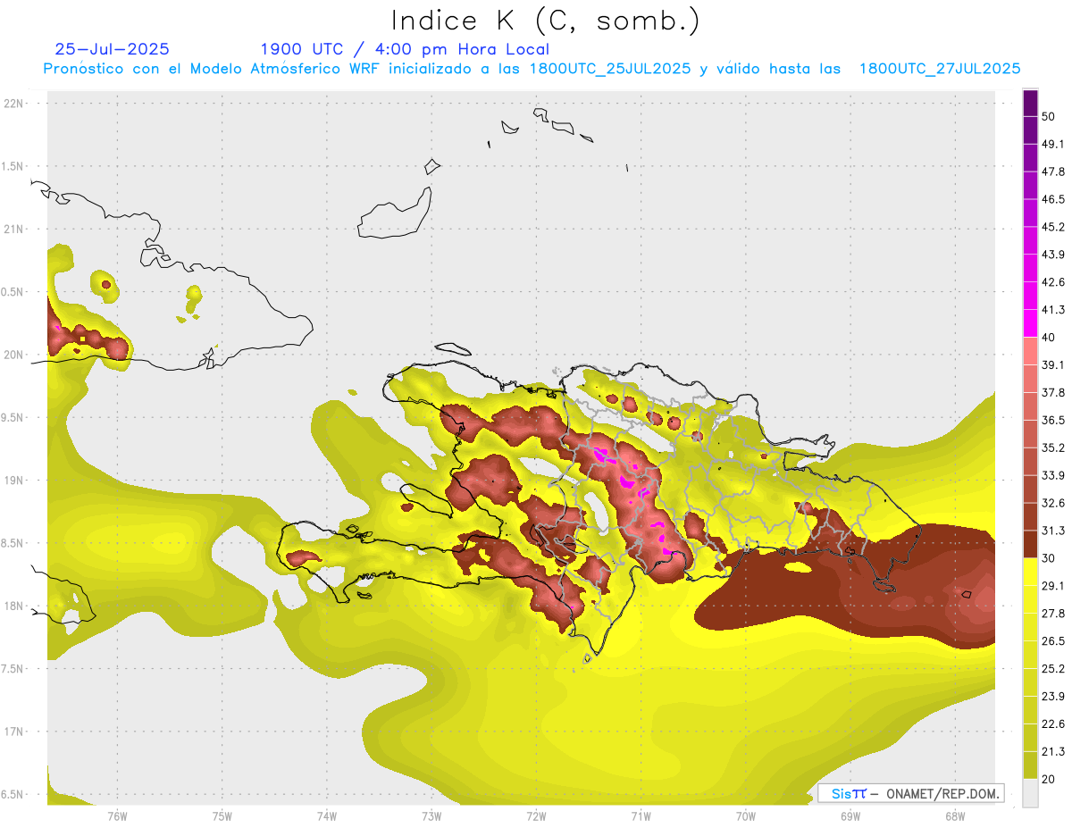Image resolution: width=1072 pixels, height=828 pixels.
Task: Click the "70W" longitude label
Action: pos(745,815)
